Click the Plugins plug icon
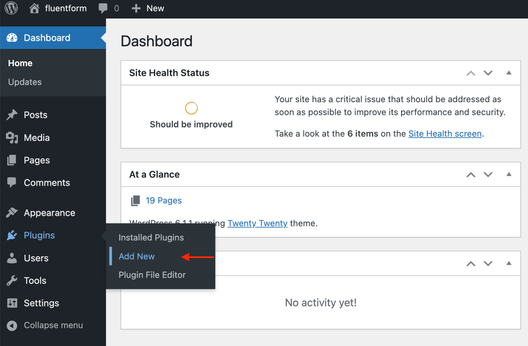The image size is (528, 346). tap(12, 235)
